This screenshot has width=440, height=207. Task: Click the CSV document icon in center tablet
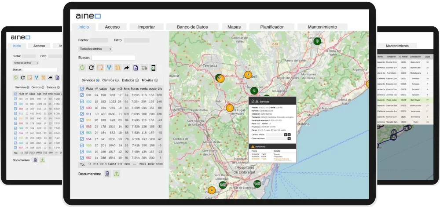pos(107,174)
